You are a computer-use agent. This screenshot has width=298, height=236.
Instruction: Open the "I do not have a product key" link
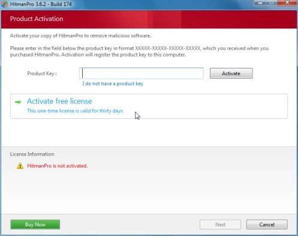(x=113, y=83)
